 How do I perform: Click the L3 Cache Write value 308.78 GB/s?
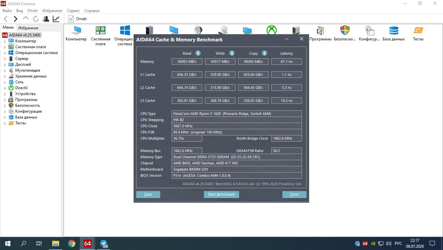[220, 101]
